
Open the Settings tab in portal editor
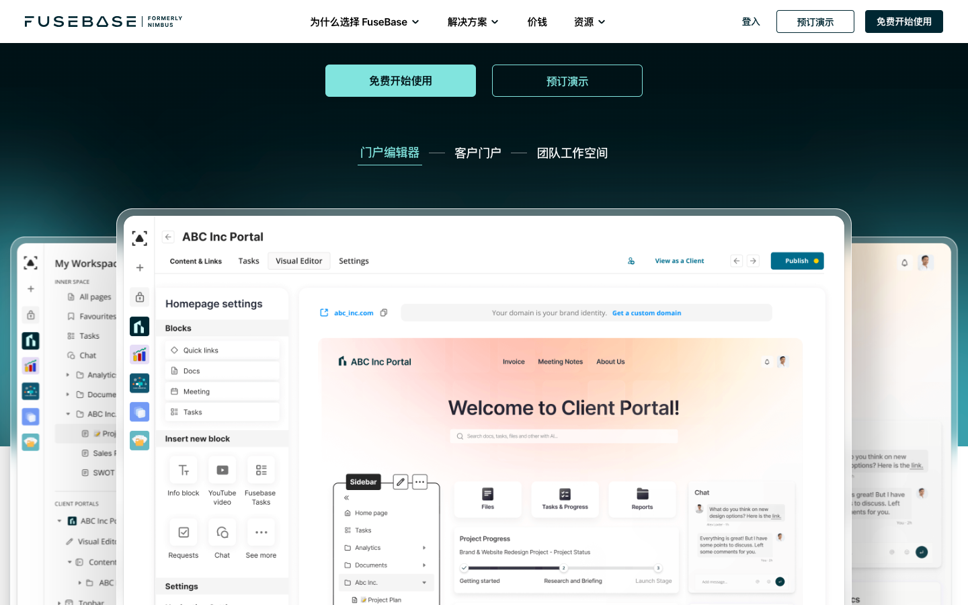click(354, 261)
